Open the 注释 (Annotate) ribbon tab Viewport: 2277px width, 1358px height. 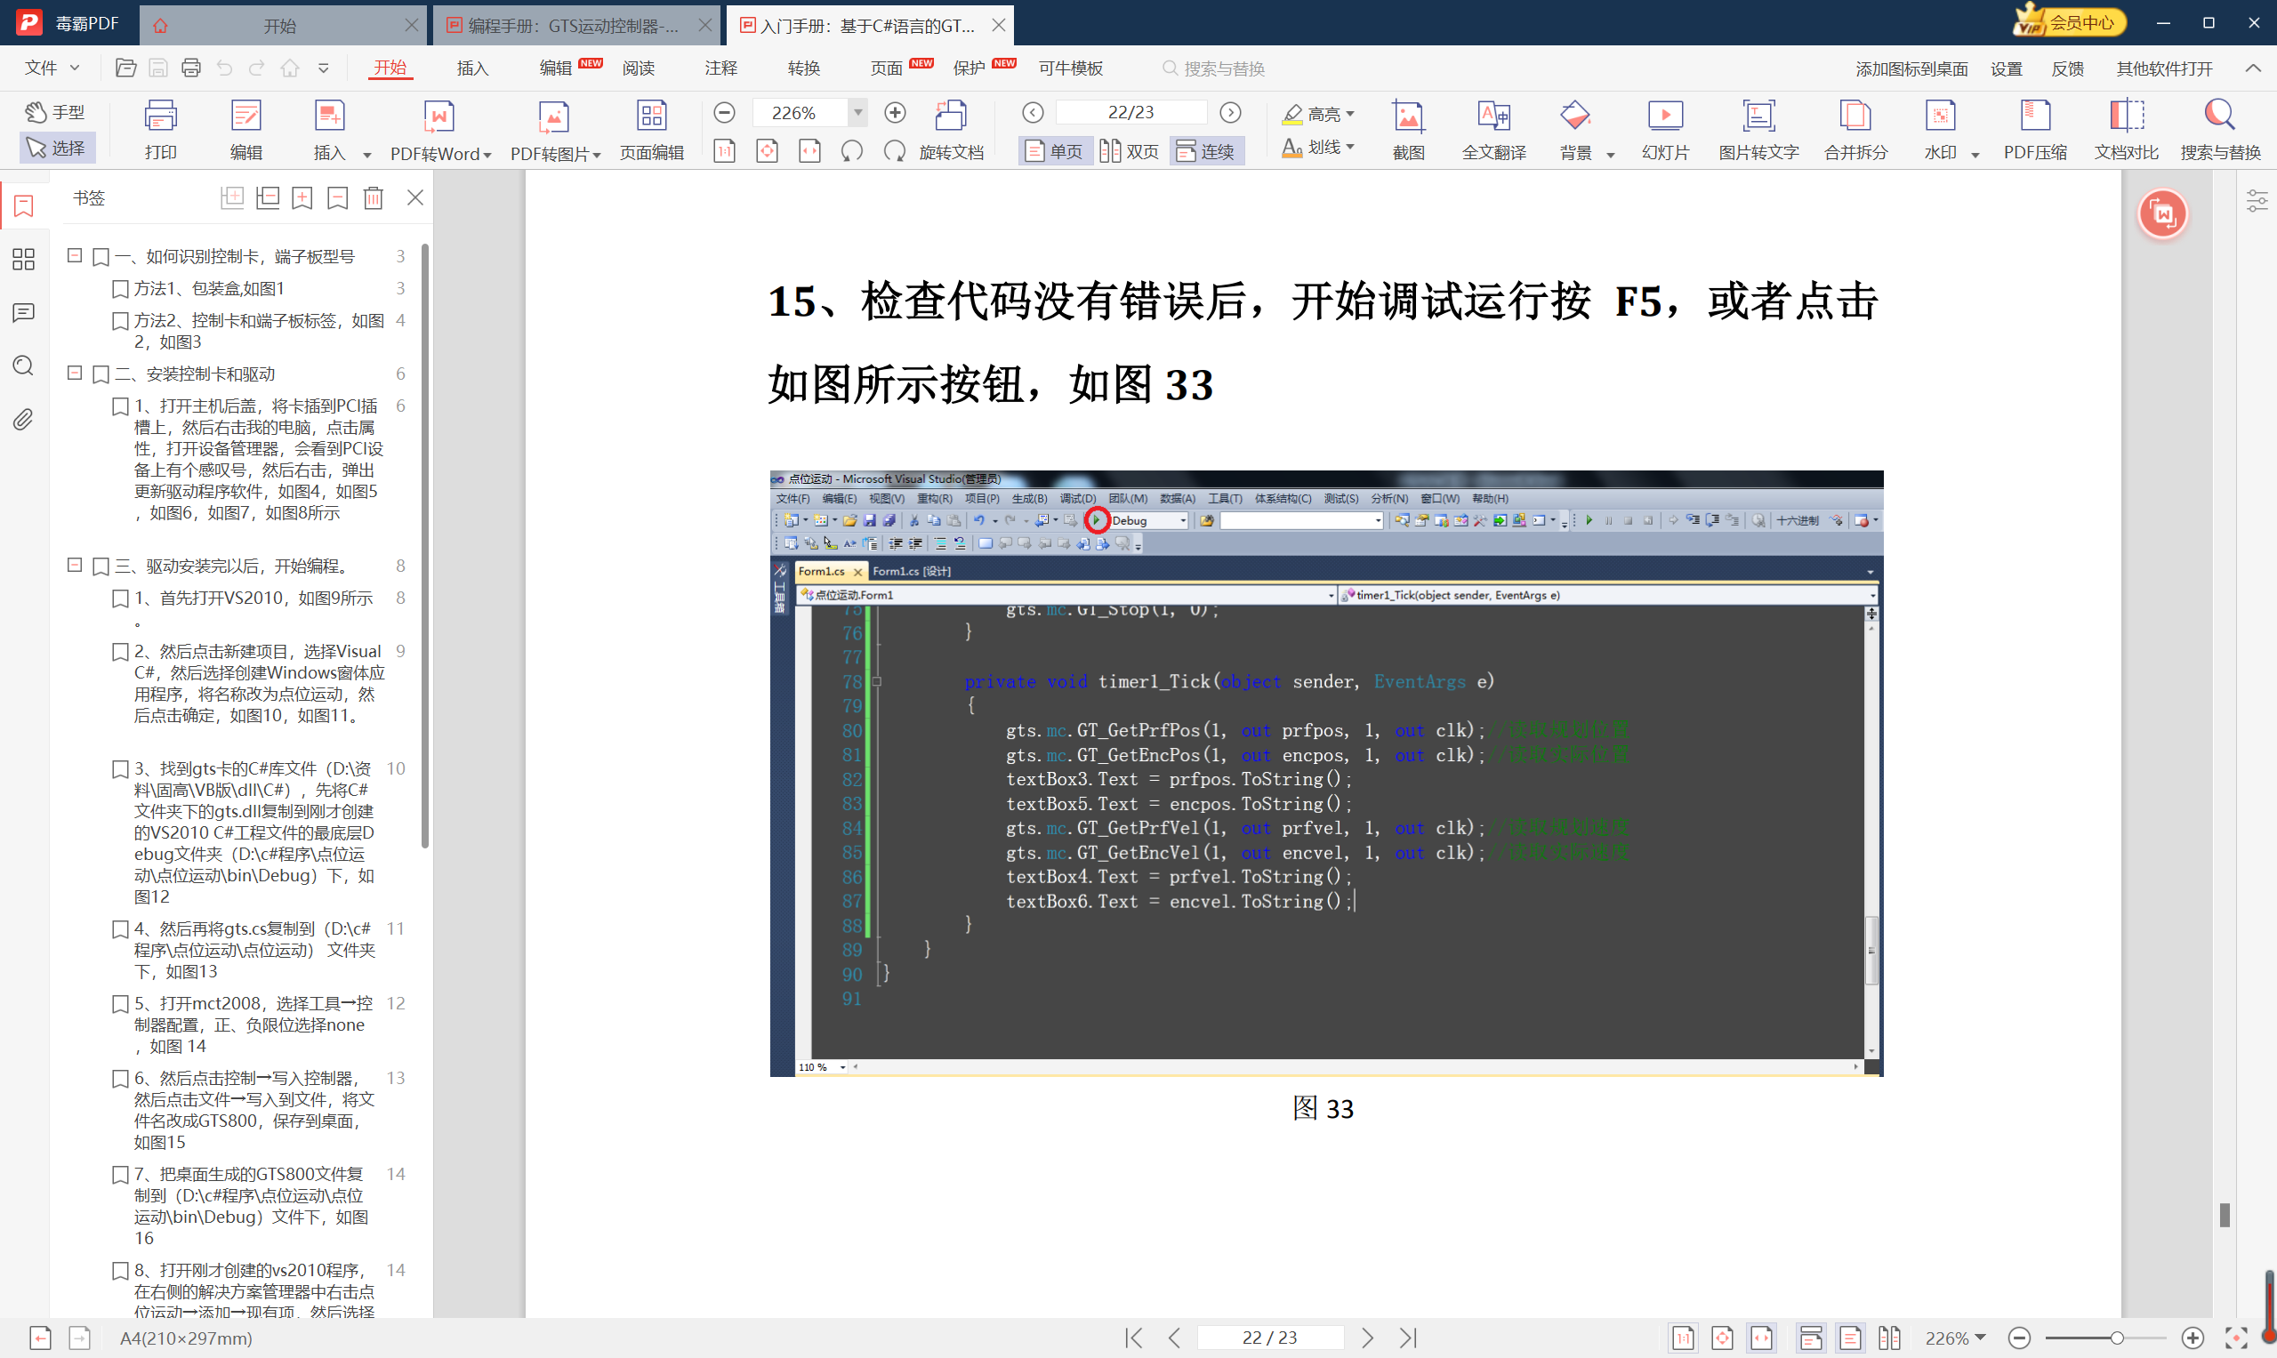tap(720, 68)
